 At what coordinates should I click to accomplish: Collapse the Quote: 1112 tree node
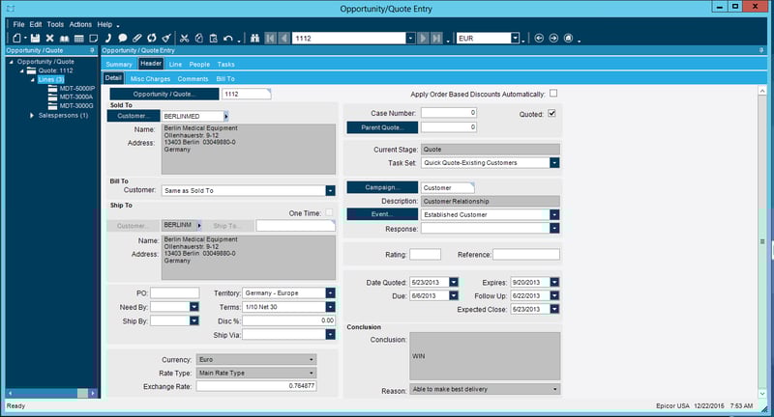(22, 70)
